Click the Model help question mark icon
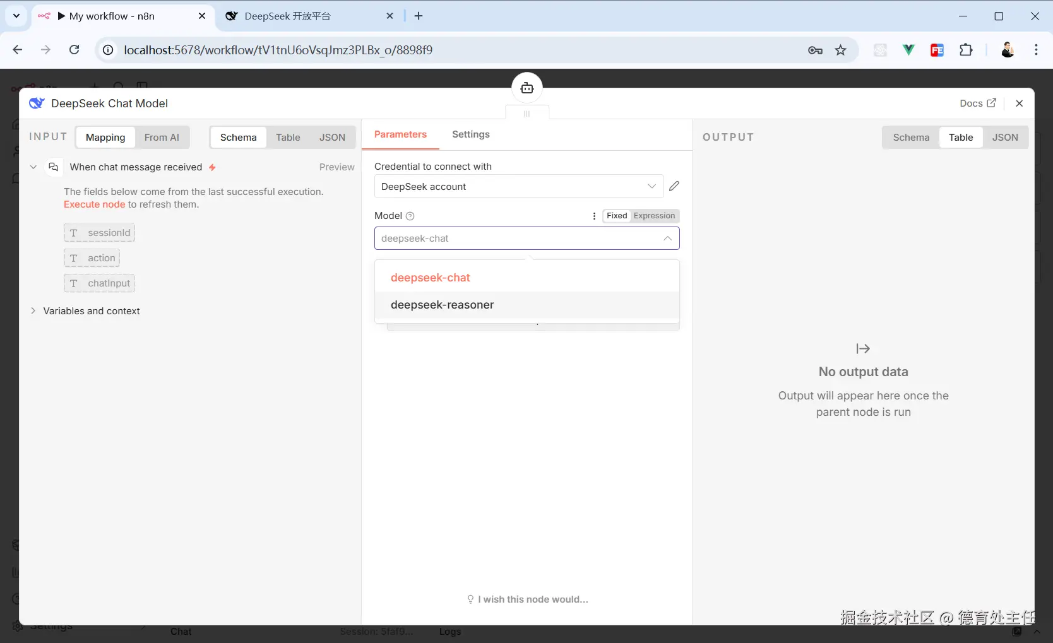The width and height of the screenshot is (1053, 643). coord(410,216)
